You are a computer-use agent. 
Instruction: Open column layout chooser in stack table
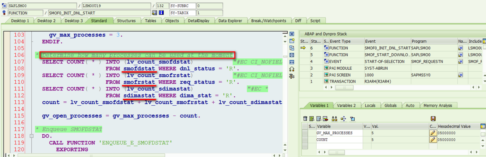483,41
